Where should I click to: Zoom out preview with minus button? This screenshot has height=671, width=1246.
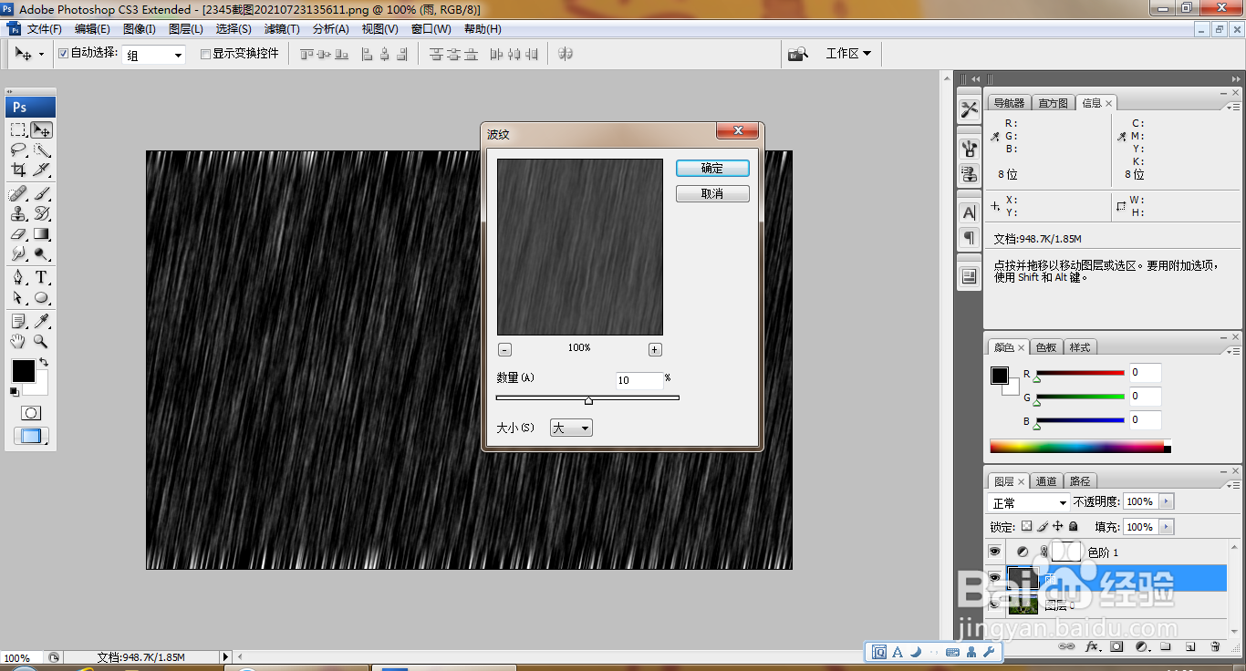coord(505,350)
